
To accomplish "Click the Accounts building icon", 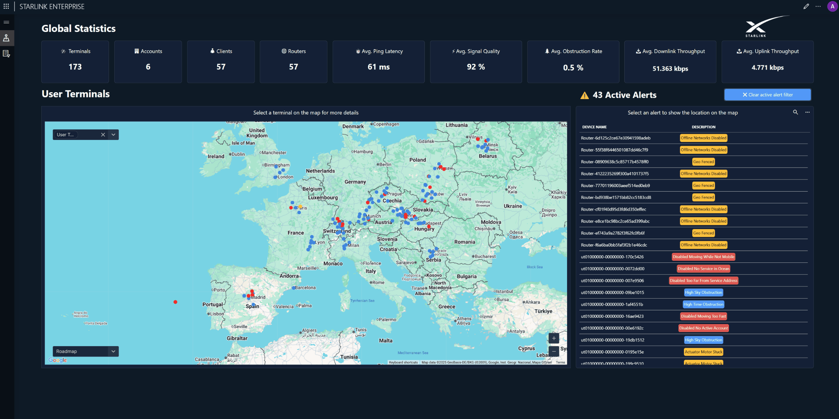I will [x=137, y=51].
